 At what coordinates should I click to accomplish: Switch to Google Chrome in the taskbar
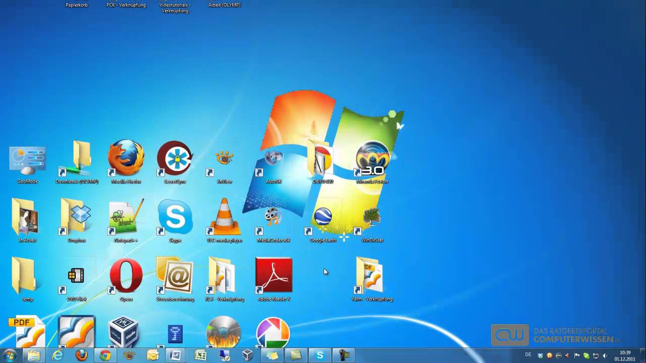click(105, 355)
